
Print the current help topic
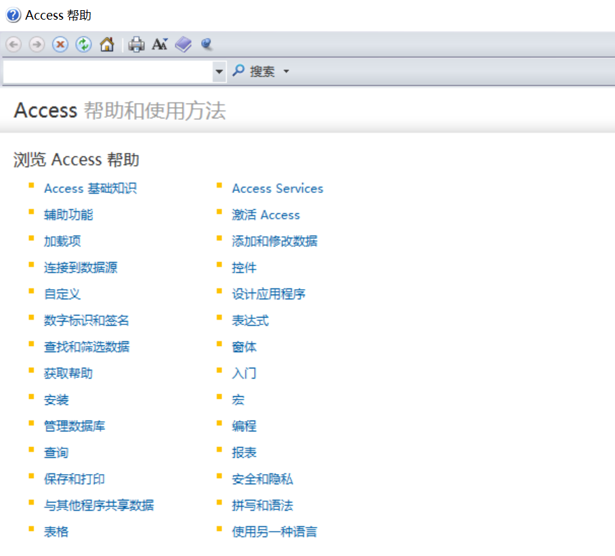[137, 44]
